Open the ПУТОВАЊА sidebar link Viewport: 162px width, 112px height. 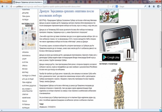(x=26, y=104)
